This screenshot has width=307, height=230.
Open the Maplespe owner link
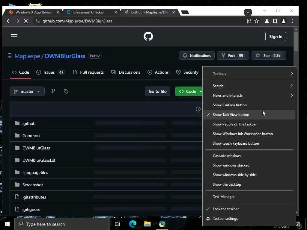(x=27, y=56)
